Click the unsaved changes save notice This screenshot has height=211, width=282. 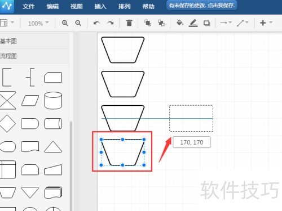pos(202,6)
